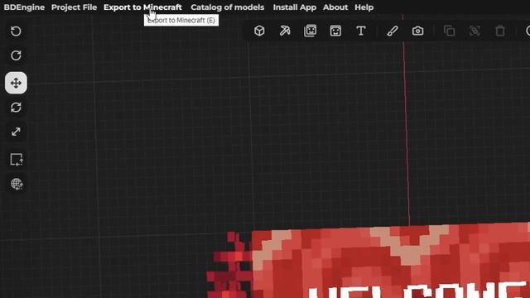The image size is (530, 298).
Task: Click Install App in menu bar
Action: (x=295, y=7)
